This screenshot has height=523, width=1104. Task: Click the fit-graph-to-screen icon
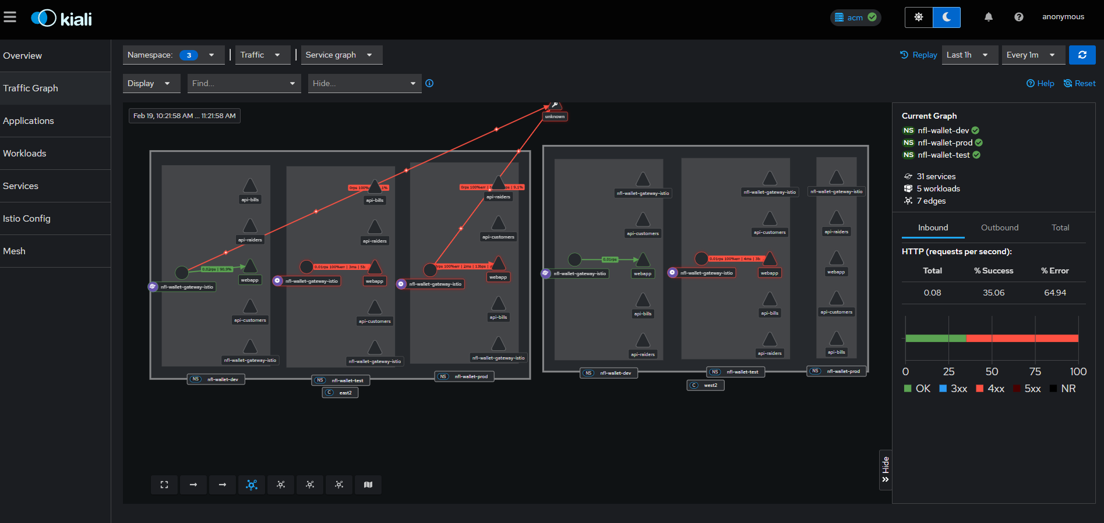[x=164, y=485]
